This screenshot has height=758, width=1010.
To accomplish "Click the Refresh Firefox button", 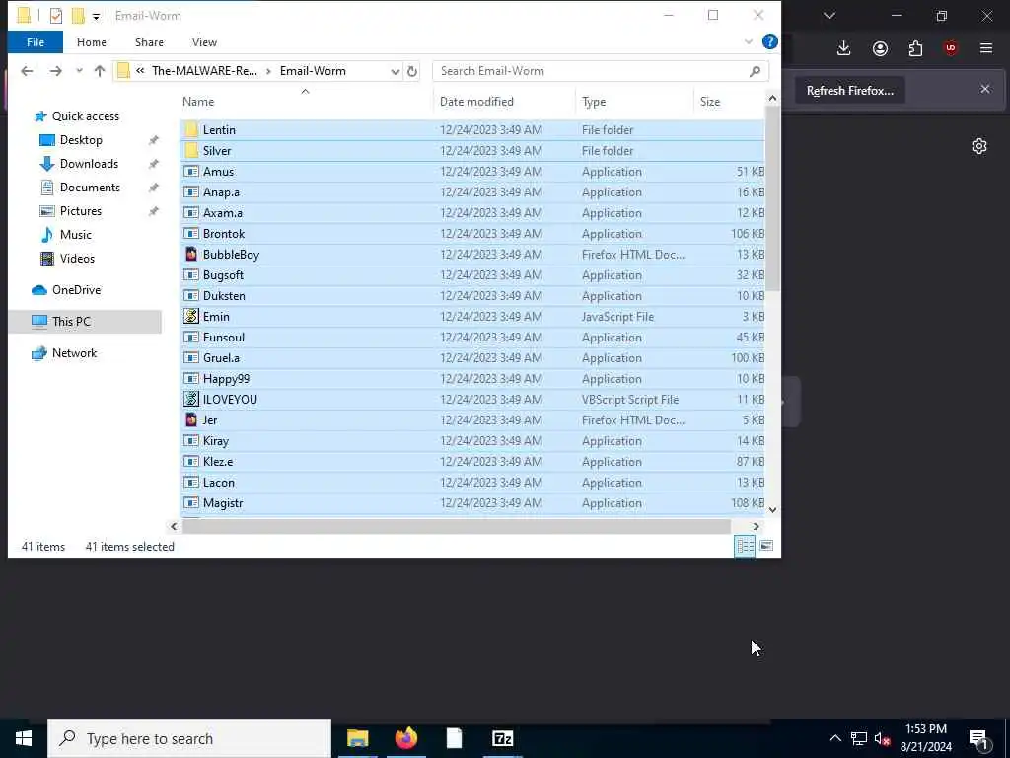I will [849, 91].
